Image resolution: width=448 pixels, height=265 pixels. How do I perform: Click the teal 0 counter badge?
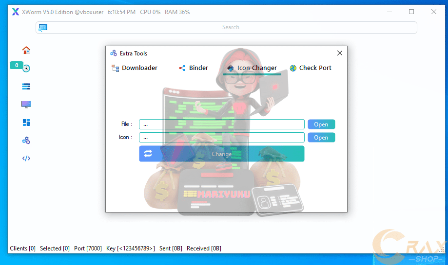click(17, 65)
